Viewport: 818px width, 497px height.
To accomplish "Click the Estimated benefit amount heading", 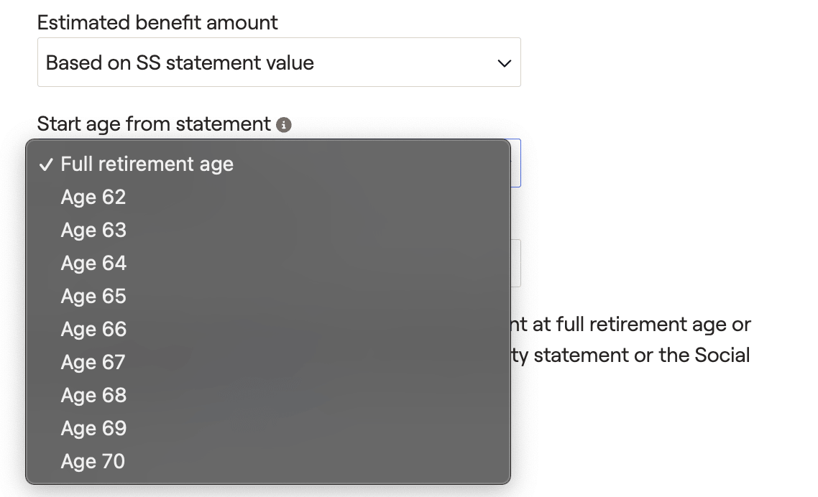I will coord(157,22).
